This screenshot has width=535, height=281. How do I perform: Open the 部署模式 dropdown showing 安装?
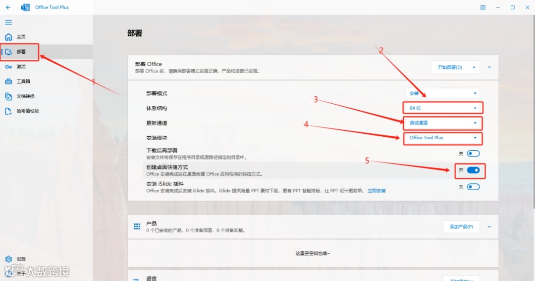tap(442, 93)
